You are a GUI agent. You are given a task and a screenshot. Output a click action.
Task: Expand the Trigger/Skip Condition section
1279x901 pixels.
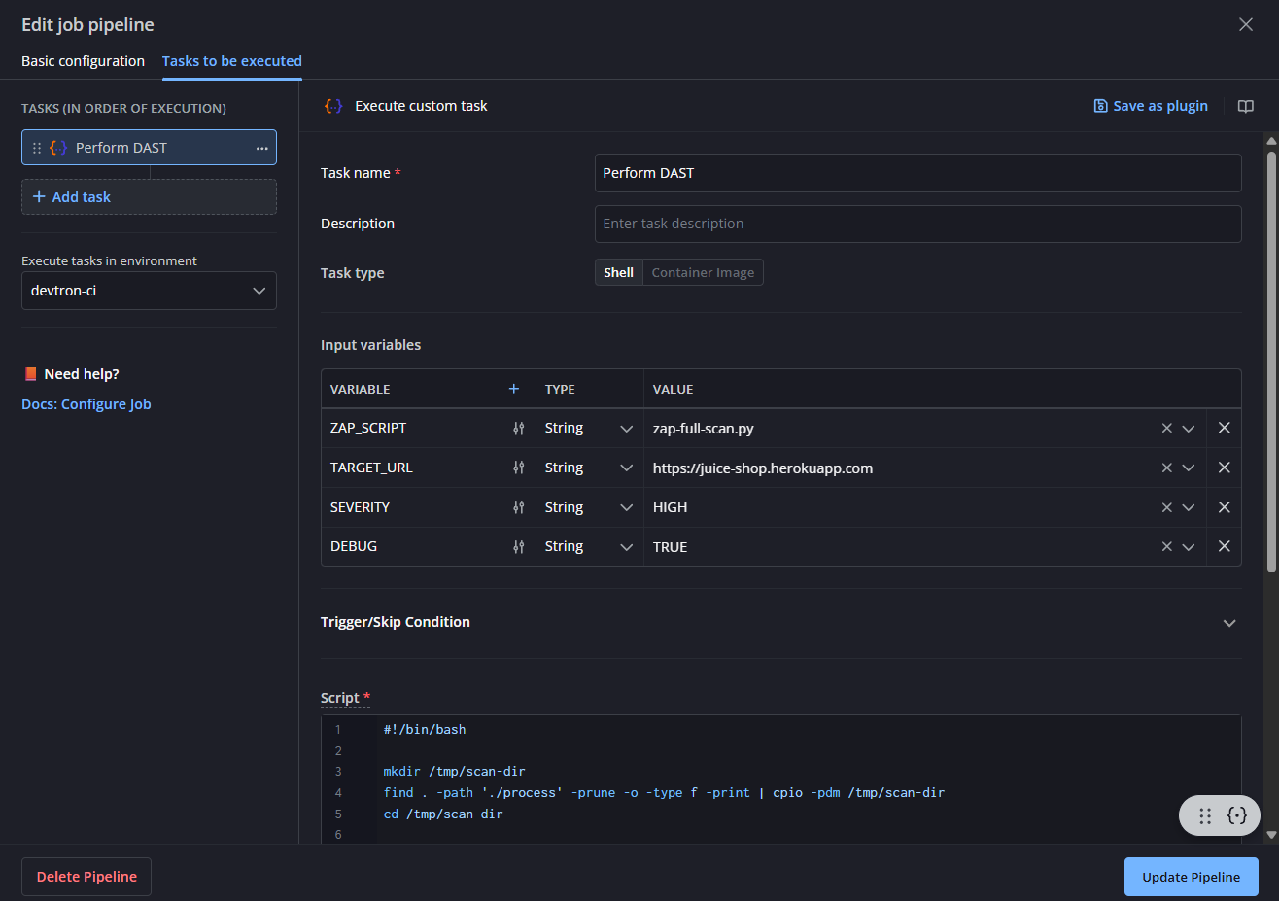coord(1229,623)
